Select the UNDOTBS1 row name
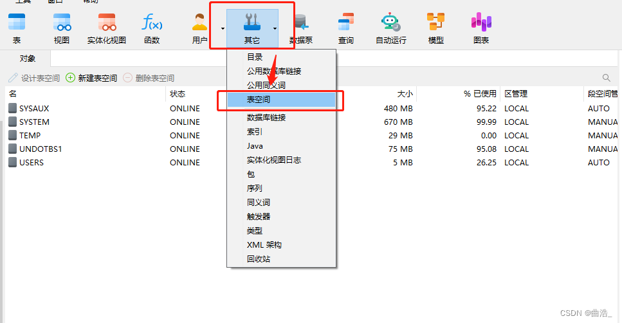The height and width of the screenshot is (323, 622). tap(41, 149)
